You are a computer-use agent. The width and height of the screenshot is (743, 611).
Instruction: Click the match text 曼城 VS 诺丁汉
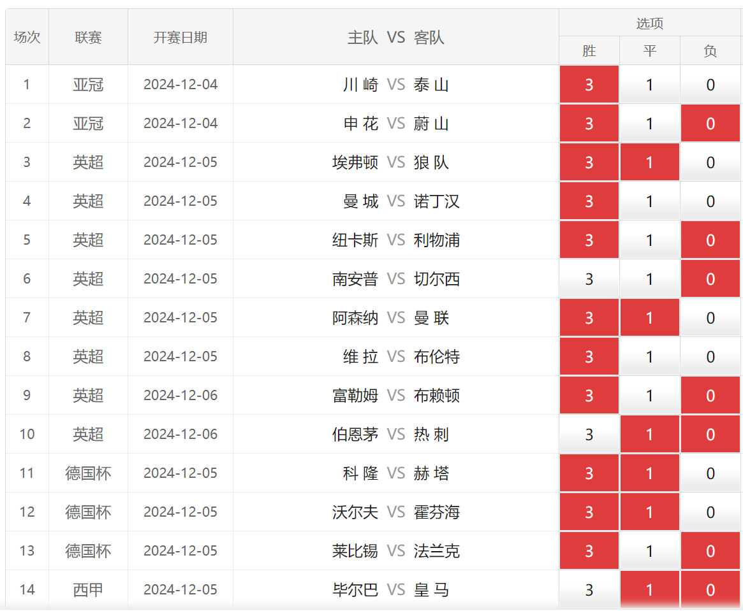coord(401,201)
